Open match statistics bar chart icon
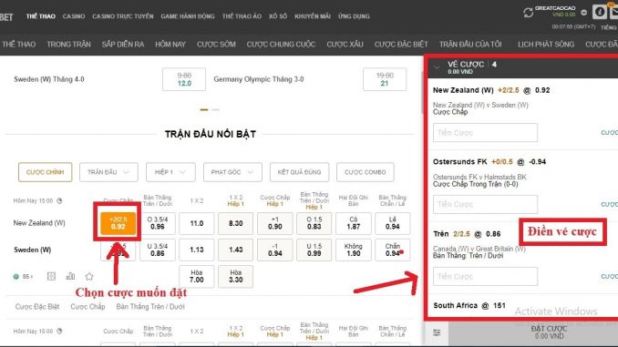This screenshot has width=618, height=347. point(70,276)
